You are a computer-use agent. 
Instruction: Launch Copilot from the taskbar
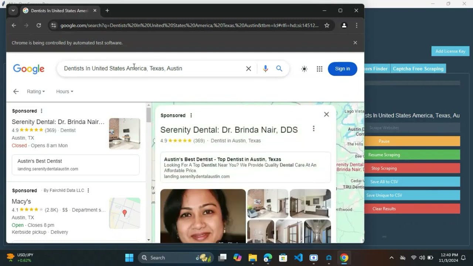pos(237,258)
